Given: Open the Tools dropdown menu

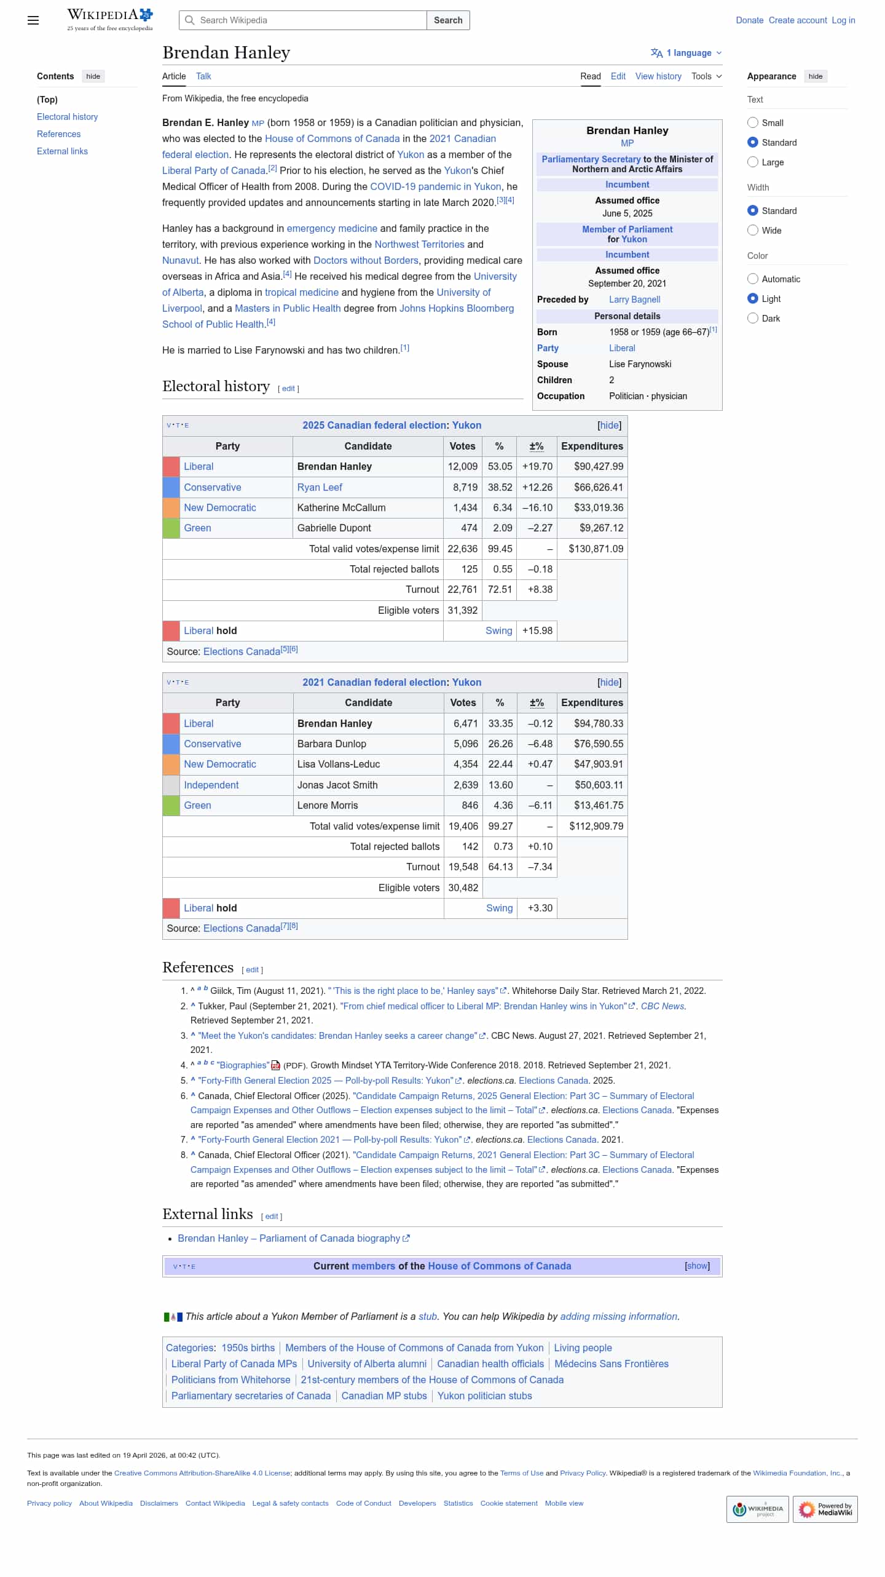Looking at the screenshot, I should coord(707,76).
